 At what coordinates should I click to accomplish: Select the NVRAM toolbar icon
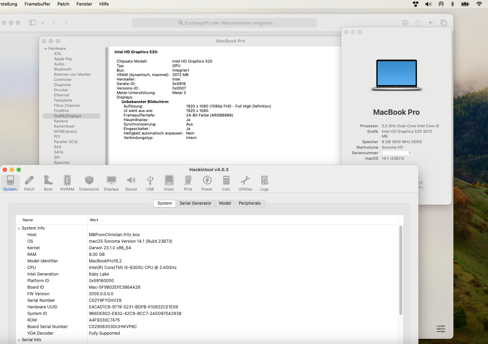point(67,183)
